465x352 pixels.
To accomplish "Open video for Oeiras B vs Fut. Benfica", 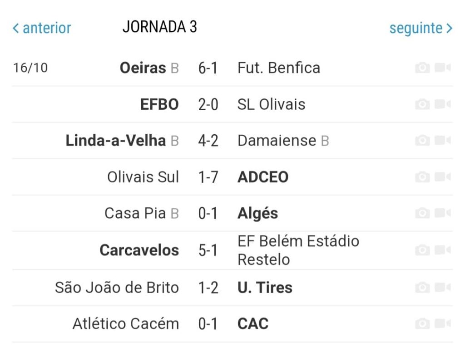I will click(x=443, y=68).
